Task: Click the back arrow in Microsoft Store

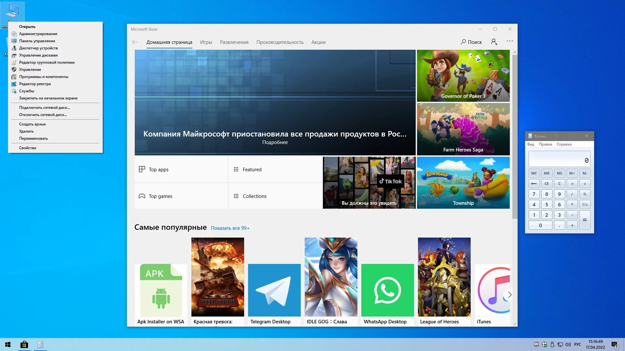Action: [135, 42]
